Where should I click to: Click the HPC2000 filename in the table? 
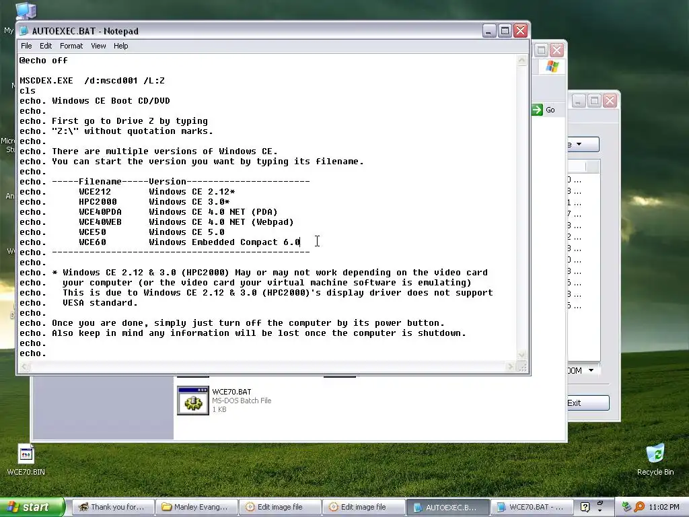click(98, 202)
